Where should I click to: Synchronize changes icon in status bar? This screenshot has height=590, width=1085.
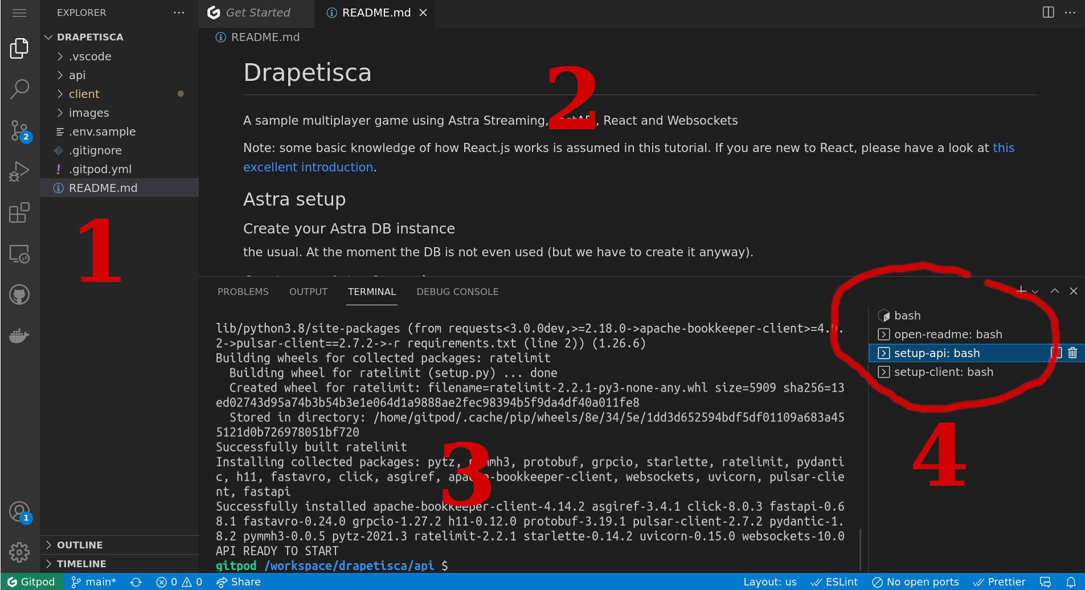136,582
